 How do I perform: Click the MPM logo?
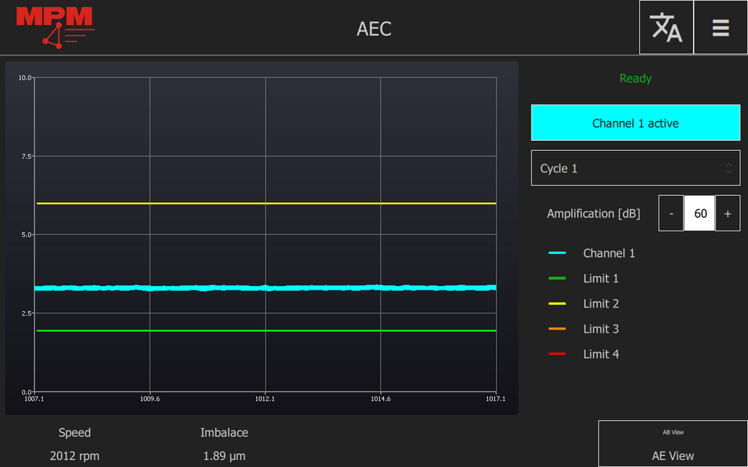click(55, 26)
